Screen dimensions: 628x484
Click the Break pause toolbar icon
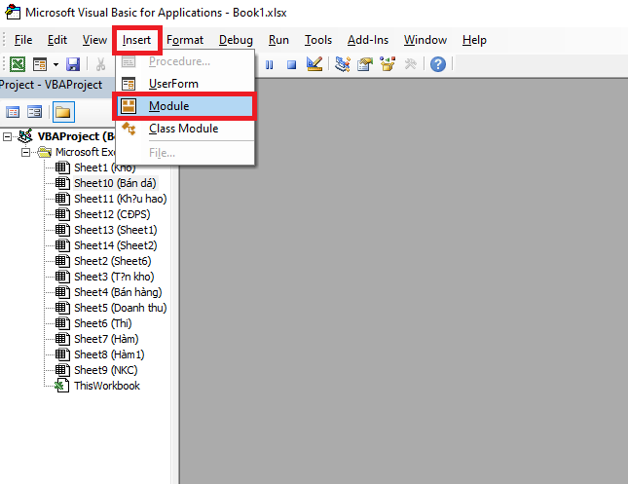(x=269, y=64)
